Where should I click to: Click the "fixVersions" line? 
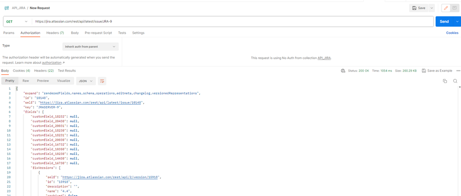pyautogui.click(x=46, y=168)
